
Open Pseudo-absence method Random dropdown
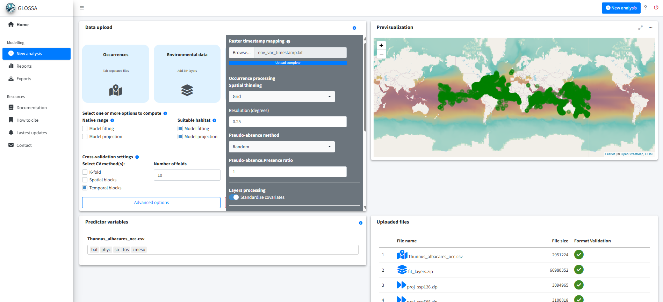(282, 147)
